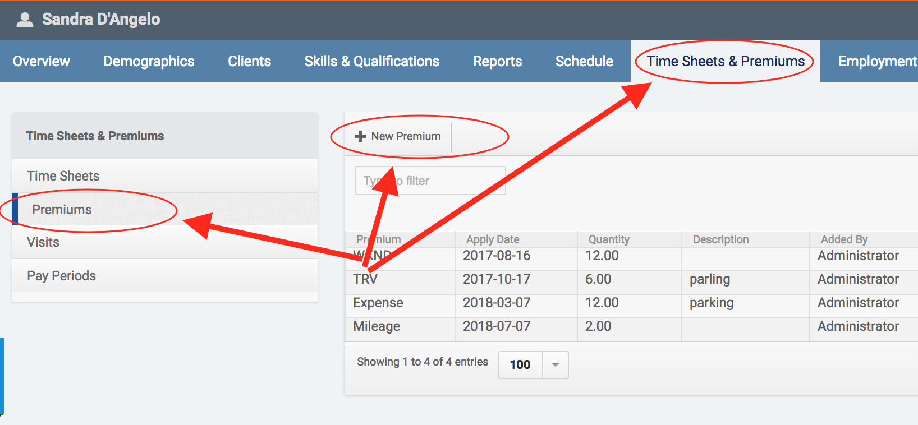Click the user profile icon beside Sandra D'Angelo
918x425 pixels.
click(x=25, y=20)
